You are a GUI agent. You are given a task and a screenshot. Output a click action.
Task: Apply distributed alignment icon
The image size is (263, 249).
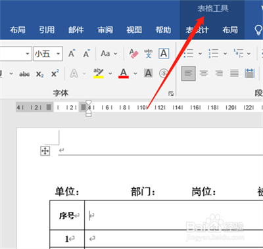pyautogui.click(x=250, y=74)
